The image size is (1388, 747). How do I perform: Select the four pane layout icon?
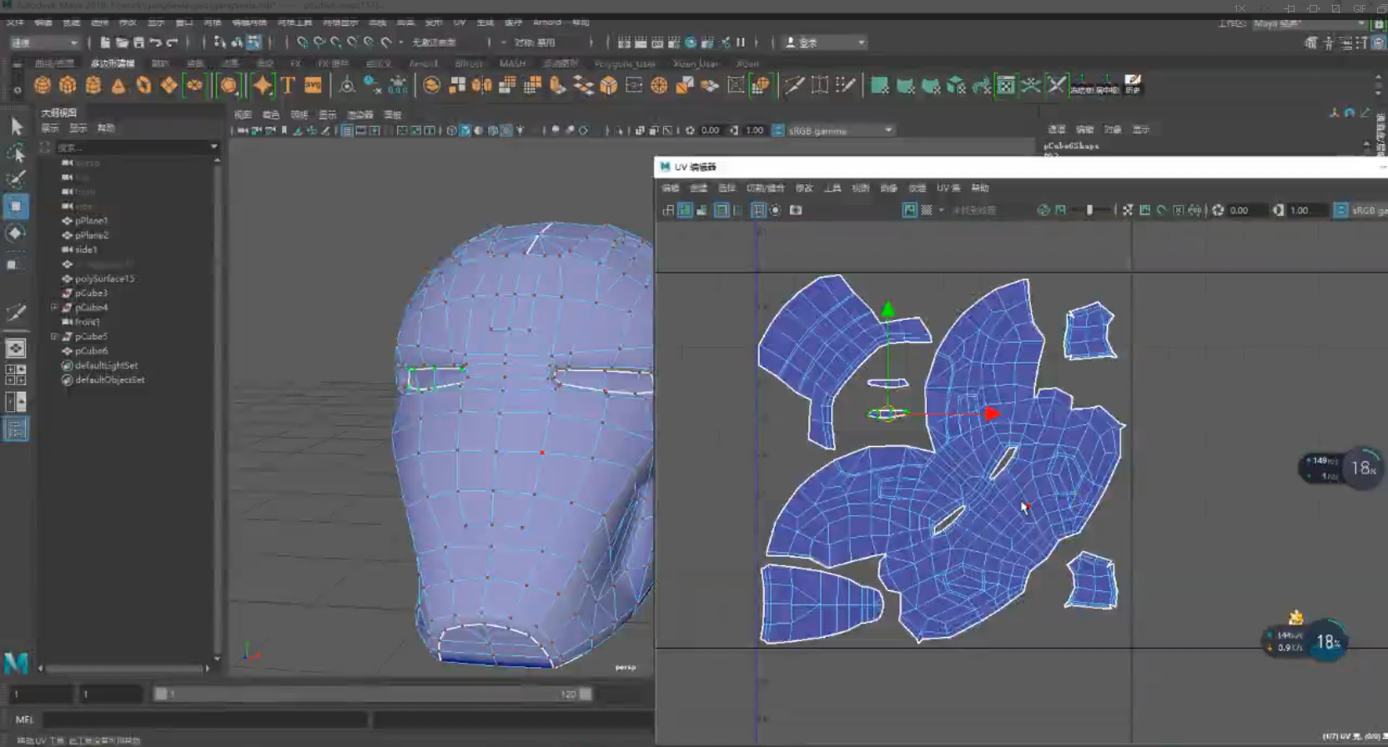tap(16, 375)
